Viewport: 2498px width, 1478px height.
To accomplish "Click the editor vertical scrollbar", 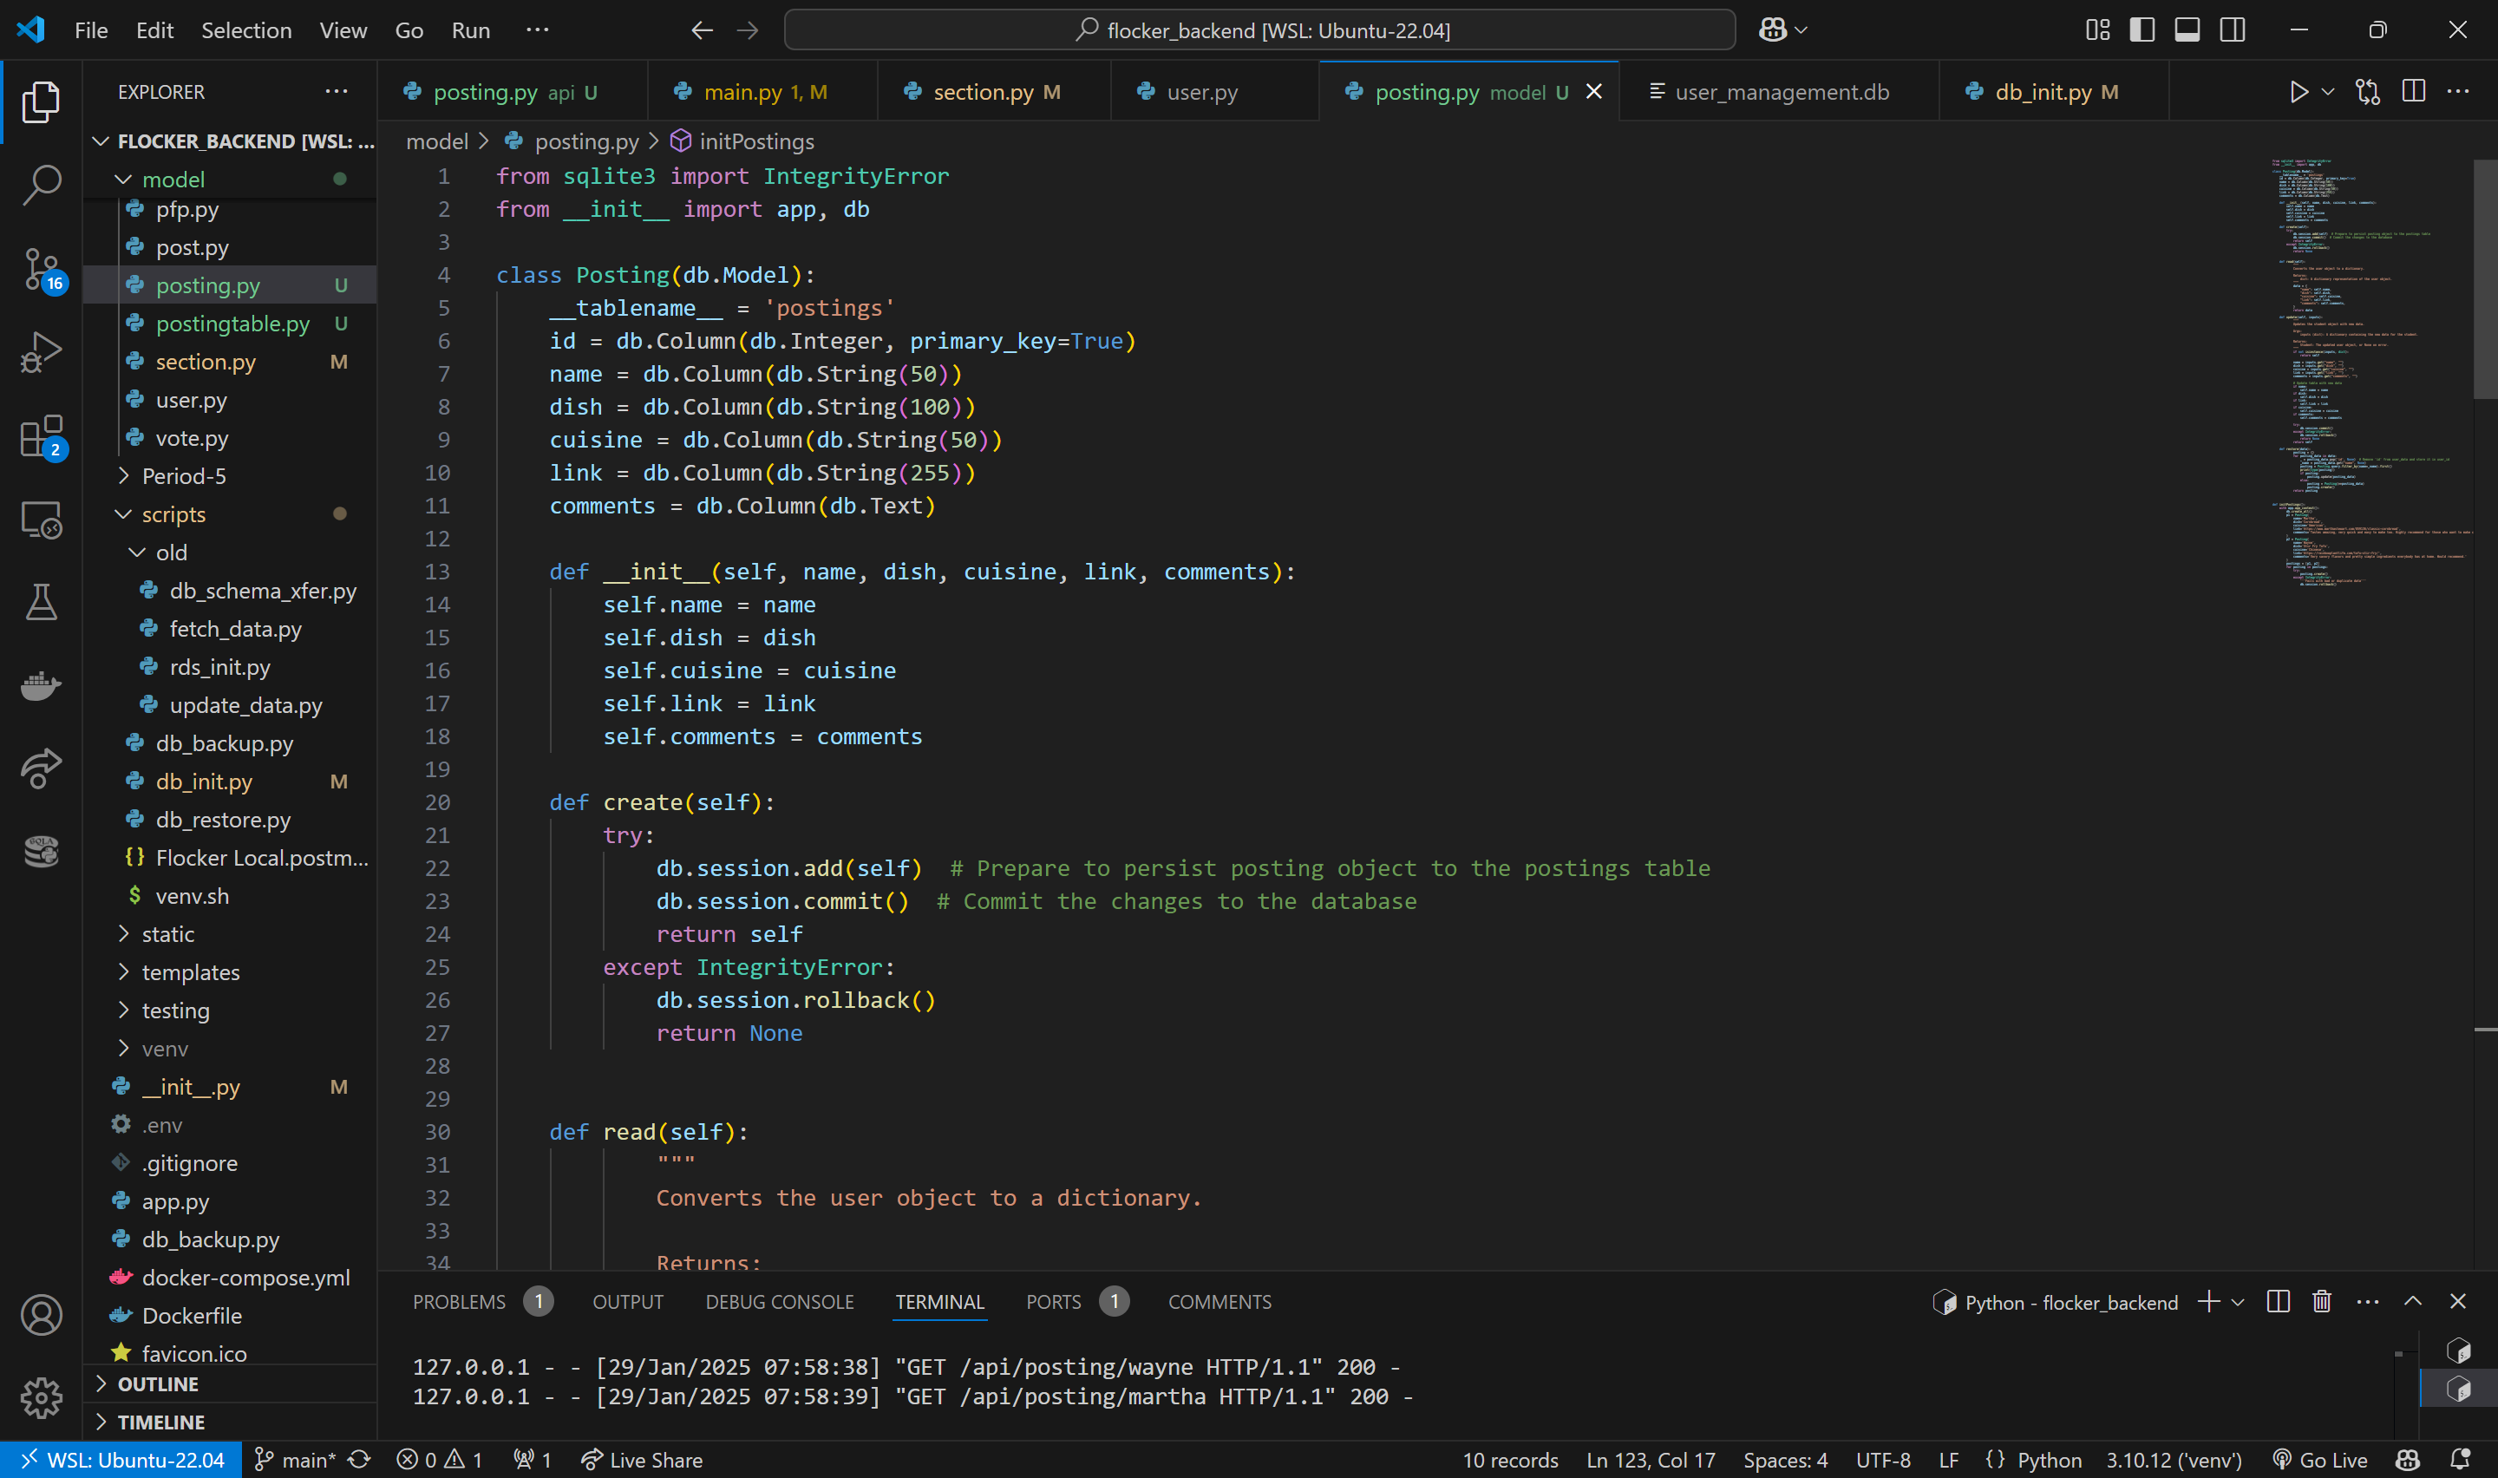I will (2485, 280).
